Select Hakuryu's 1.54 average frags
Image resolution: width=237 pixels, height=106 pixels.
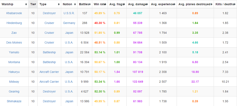[x=117, y=72]
